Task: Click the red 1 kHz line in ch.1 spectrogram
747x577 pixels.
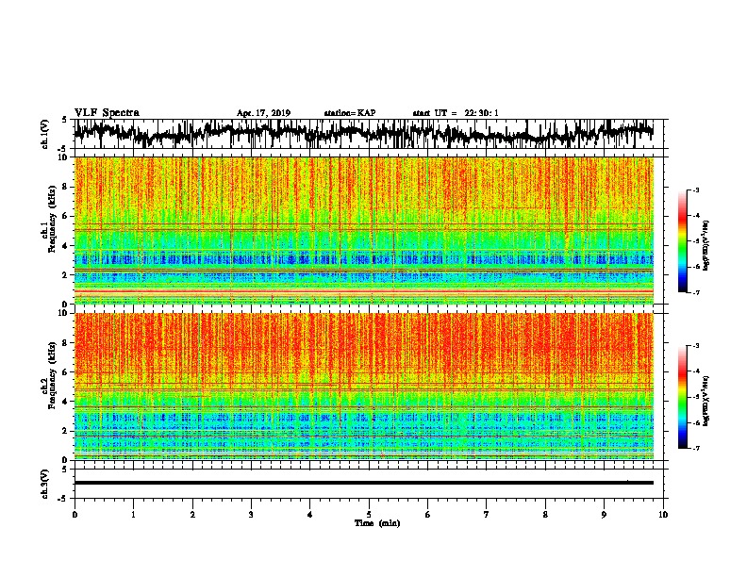Action: tap(363, 290)
